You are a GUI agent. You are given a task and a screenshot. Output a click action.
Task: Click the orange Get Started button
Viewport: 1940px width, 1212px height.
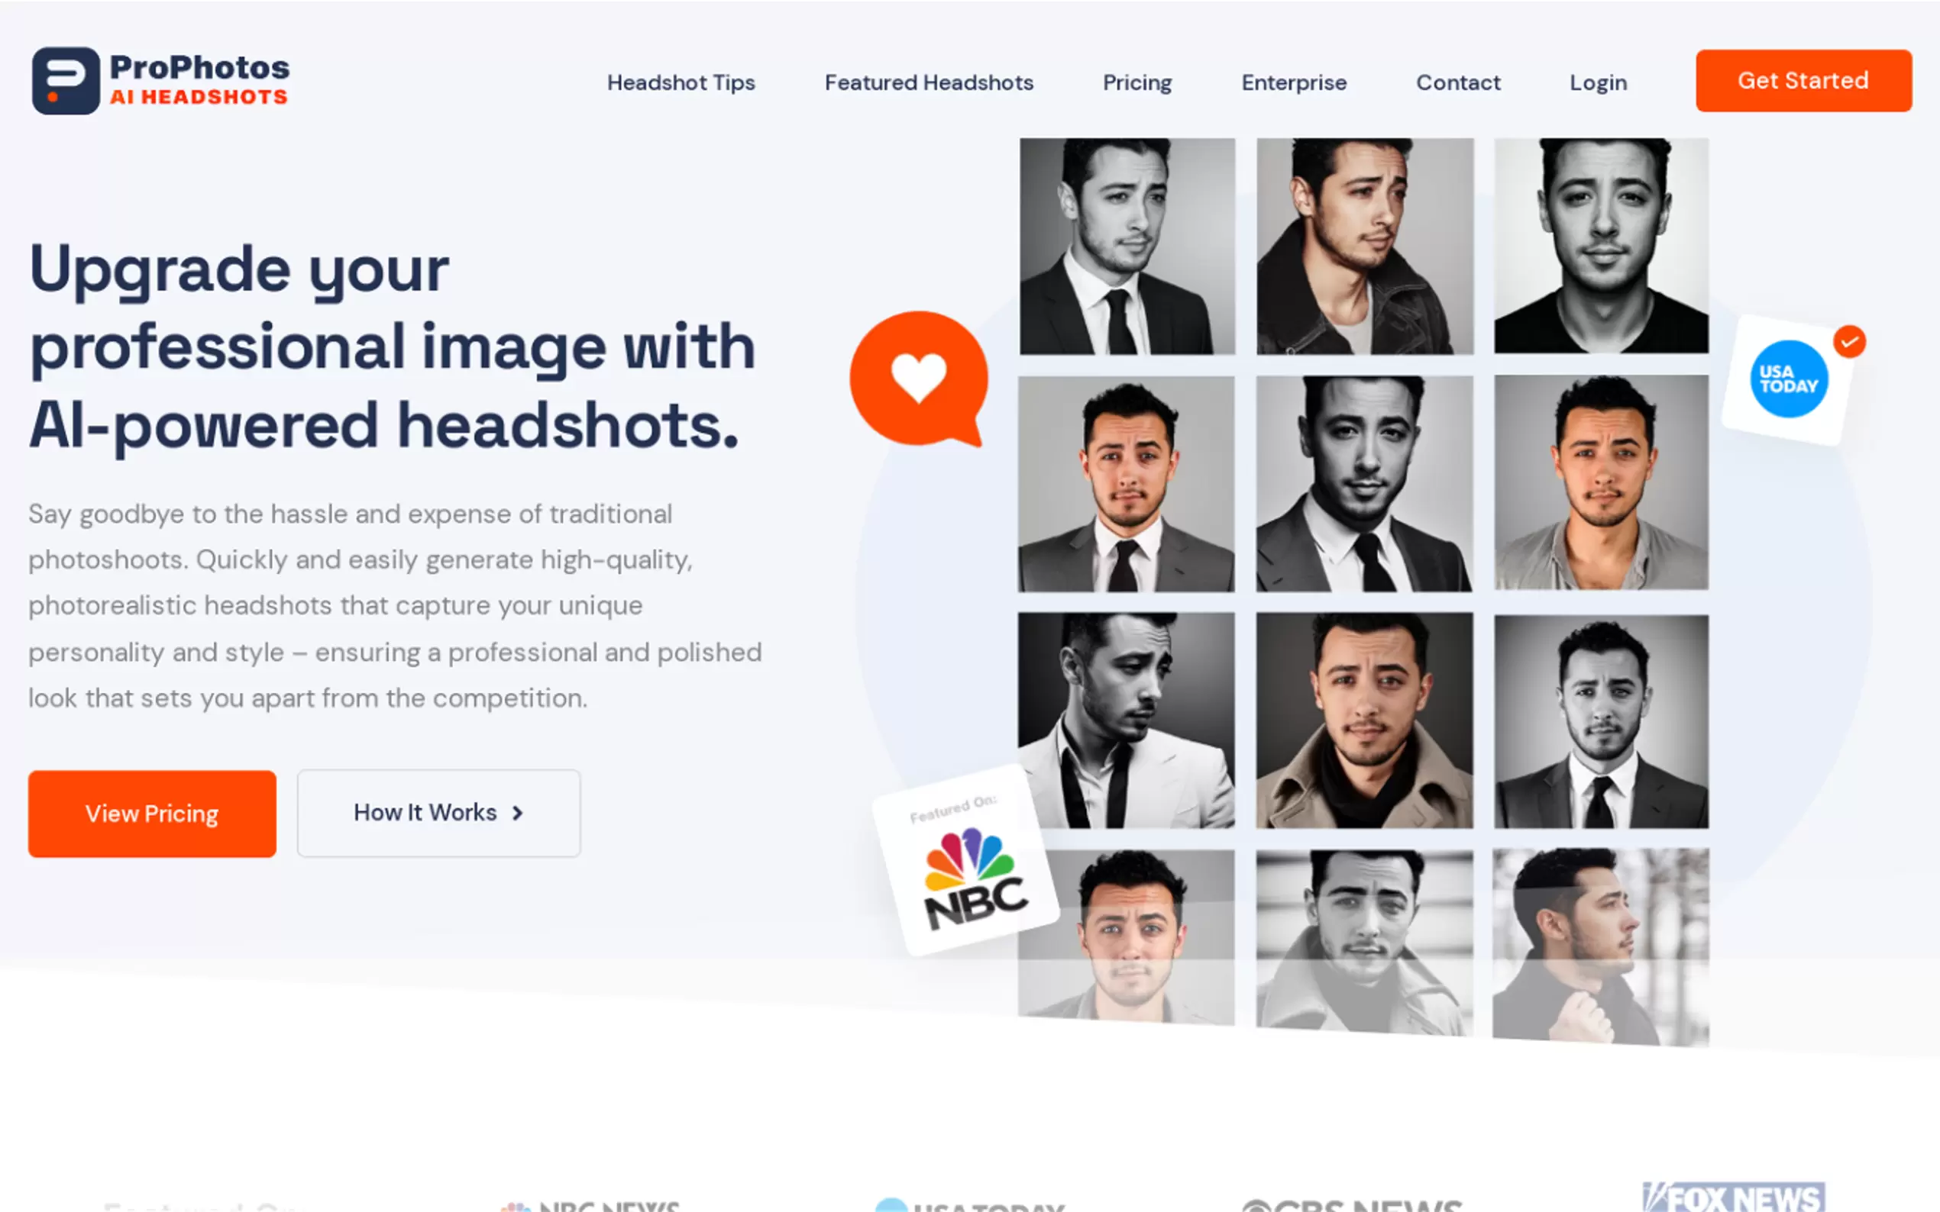[x=1803, y=80]
